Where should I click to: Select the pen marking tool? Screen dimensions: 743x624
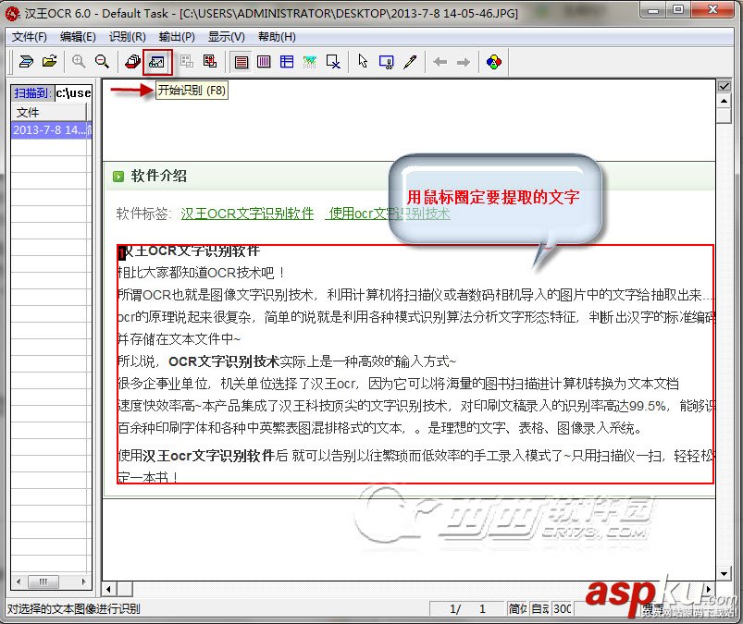point(409,62)
